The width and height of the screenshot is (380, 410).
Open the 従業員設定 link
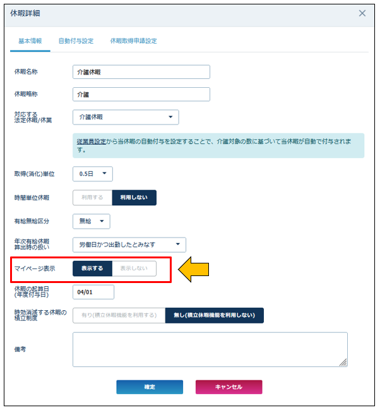point(91,142)
